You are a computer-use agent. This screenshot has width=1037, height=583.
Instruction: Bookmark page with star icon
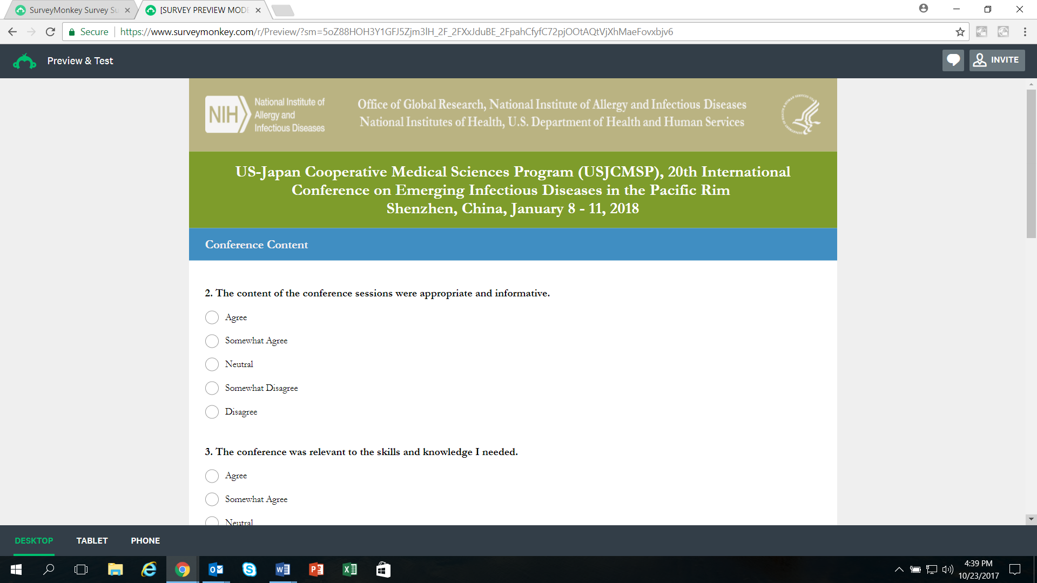click(960, 32)
